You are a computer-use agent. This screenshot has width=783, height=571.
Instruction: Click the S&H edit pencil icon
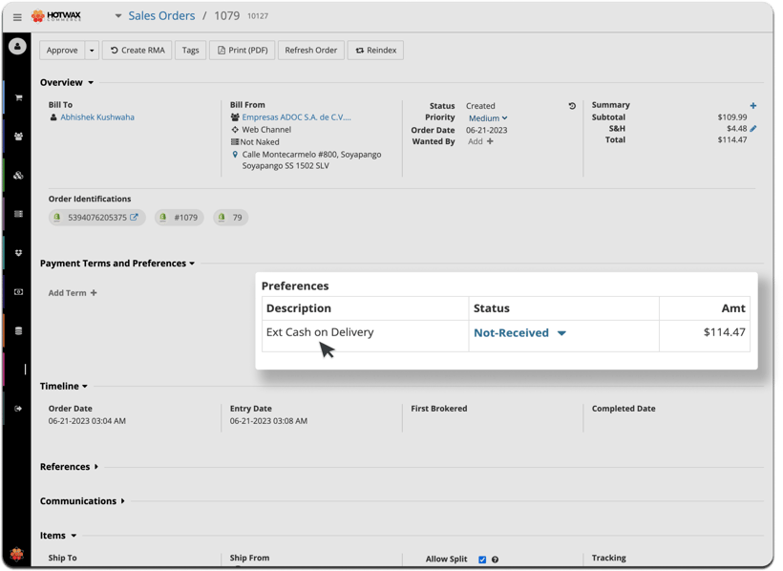[753, 128]
